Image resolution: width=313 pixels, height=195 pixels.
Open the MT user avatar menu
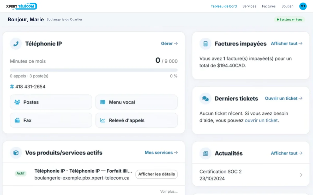click(x=303, y=6)
